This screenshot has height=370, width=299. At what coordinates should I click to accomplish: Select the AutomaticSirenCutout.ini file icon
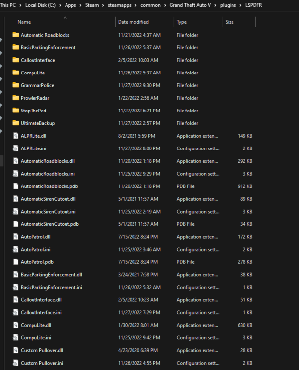tap(16, 212)
